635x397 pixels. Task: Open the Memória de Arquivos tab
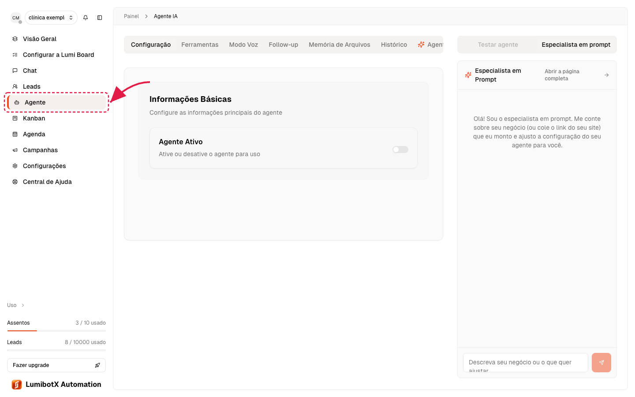(340, 45)
